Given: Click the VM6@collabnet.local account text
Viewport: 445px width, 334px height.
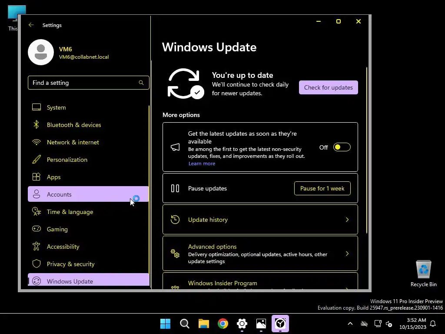Looking at the screenshot, I should pos(84,57).
